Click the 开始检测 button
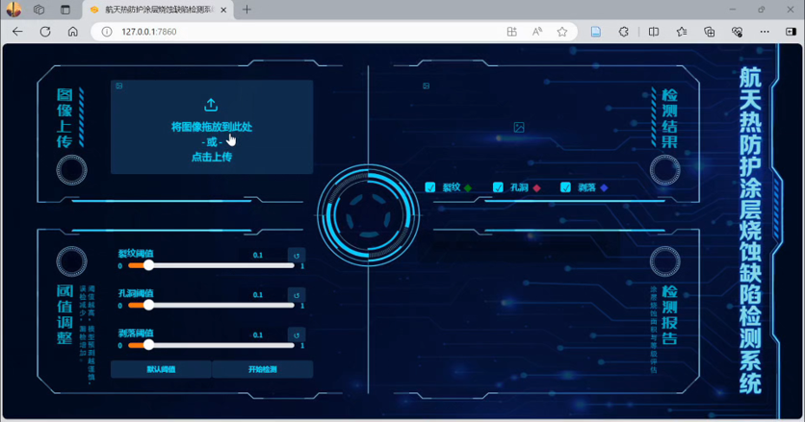Screen dimensions: 805x422 (262, 369)
